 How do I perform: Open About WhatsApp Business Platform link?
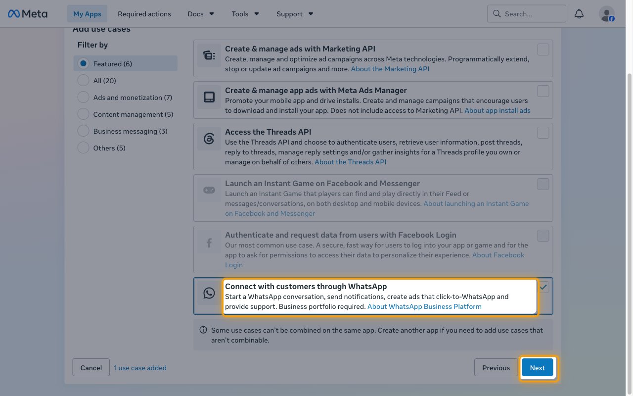coord(424,306)
